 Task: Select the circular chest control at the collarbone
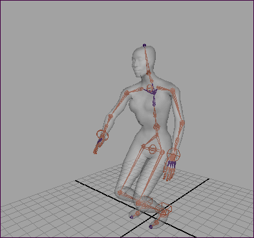(x=149, y=88)
